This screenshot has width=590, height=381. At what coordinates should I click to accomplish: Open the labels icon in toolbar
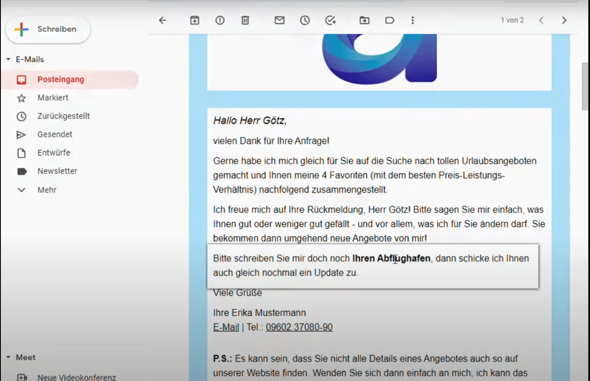390,20
